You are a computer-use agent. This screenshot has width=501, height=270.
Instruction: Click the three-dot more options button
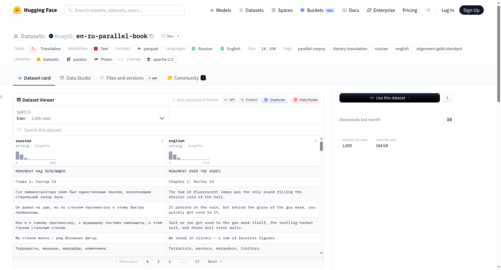pyautogui.click(x=447, y=98)
